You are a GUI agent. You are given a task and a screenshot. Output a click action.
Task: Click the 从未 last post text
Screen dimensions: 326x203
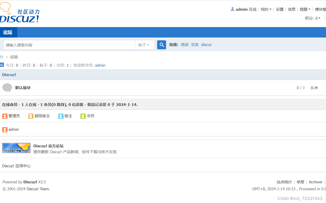314,88
